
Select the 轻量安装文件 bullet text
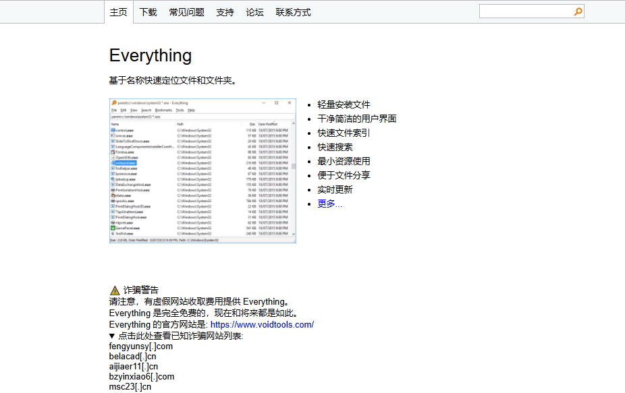tap(344, 104)
